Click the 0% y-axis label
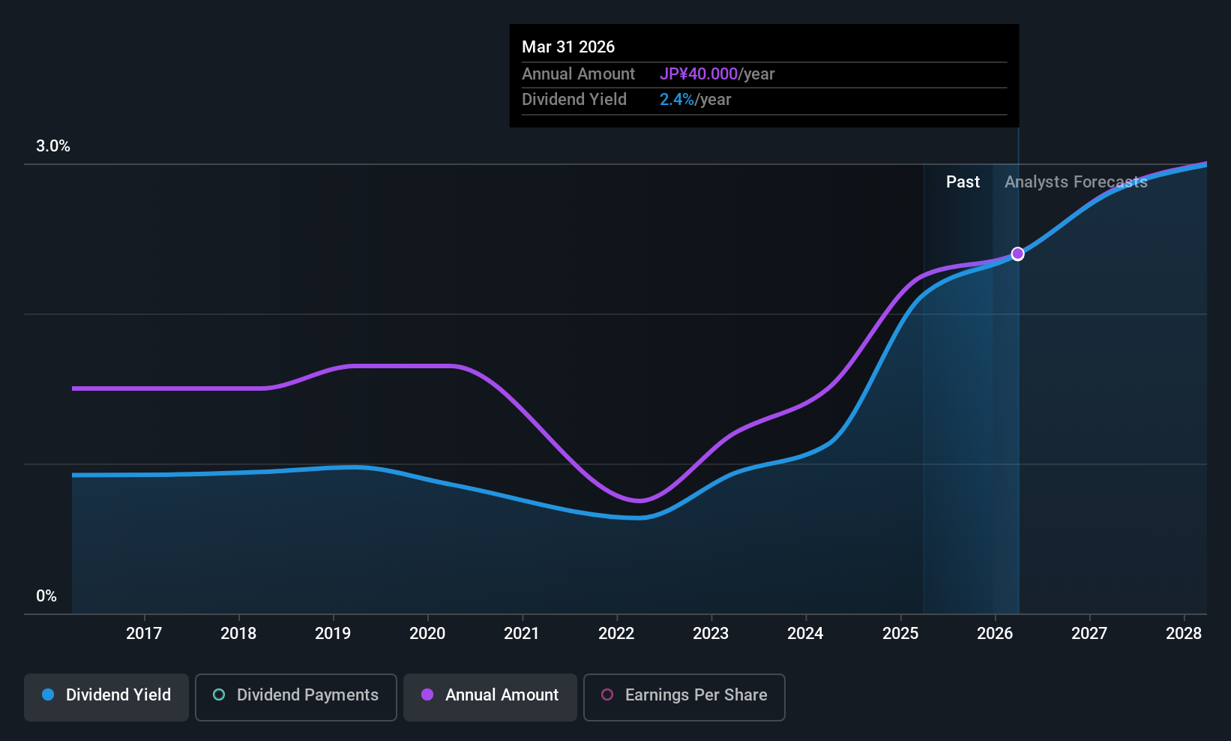This screenshot has height=741, width=1231. tap(46, 596)
